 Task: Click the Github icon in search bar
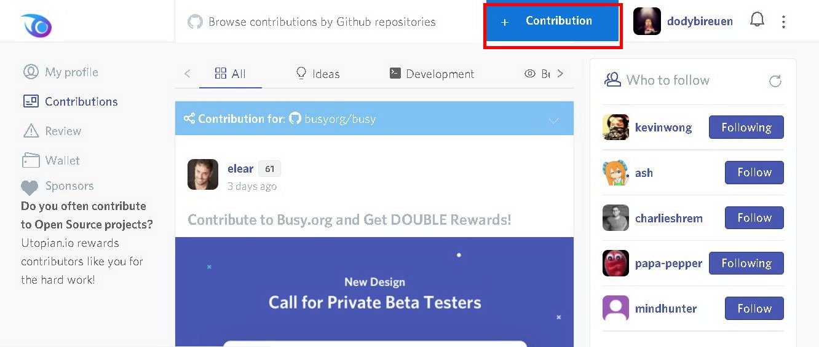click(195, 22)
